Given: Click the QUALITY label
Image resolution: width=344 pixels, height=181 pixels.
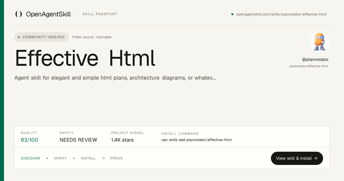Looking at the screenshot, I should point(29,133).
